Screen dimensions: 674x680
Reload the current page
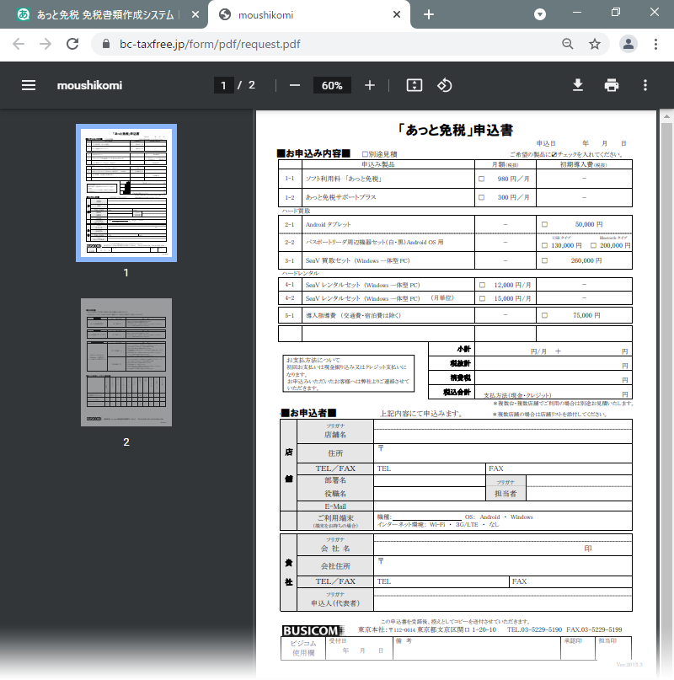72,44
